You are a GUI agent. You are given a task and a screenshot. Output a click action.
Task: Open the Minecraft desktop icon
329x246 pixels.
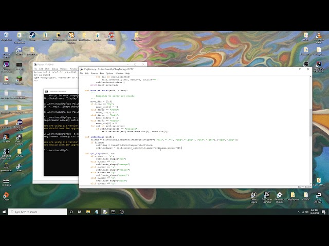click(20, 80)
